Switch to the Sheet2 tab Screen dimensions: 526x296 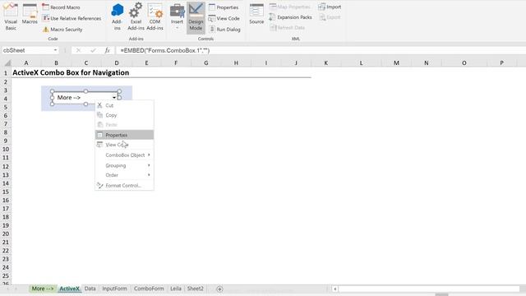[196, 289]
